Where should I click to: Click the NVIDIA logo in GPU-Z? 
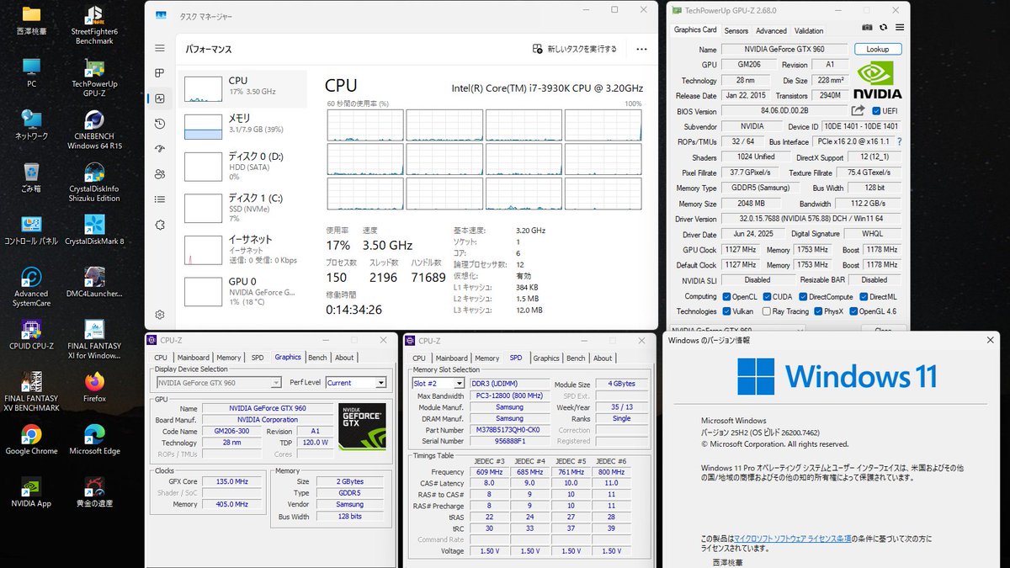877,81
